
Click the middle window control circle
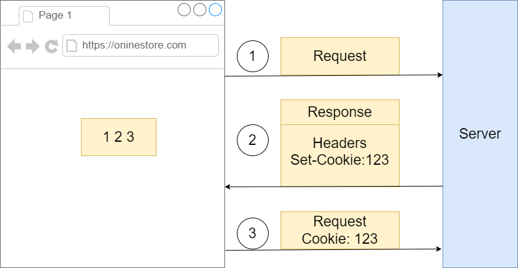(x=199, y=9)
